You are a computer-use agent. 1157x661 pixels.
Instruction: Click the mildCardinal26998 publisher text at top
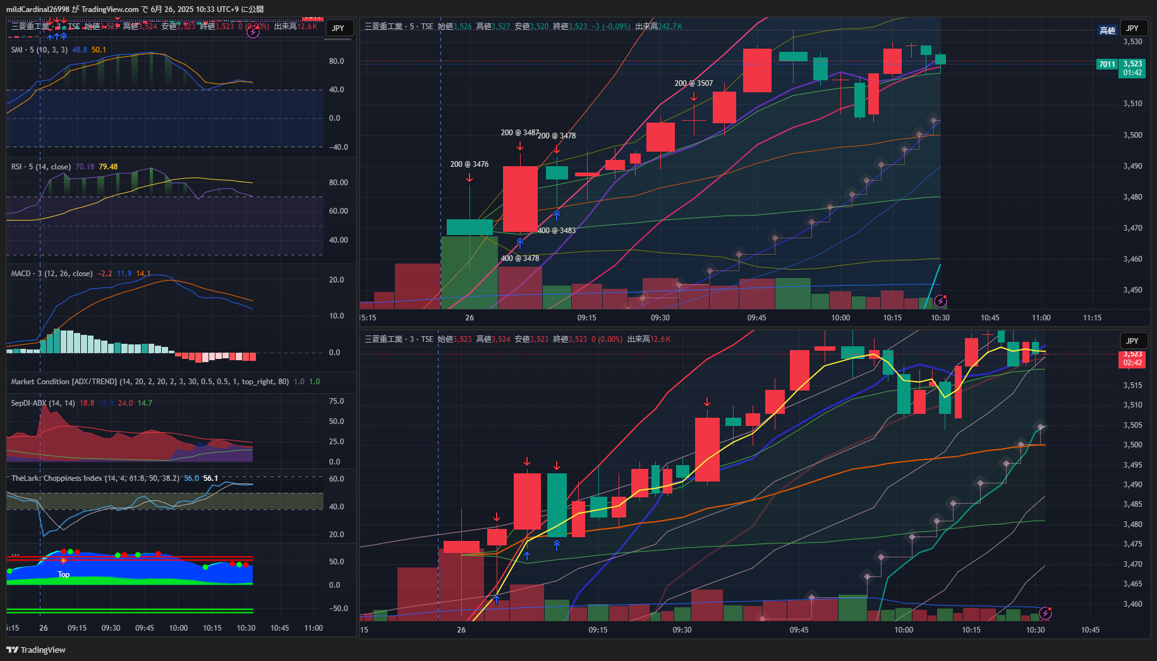pos(38,9)
